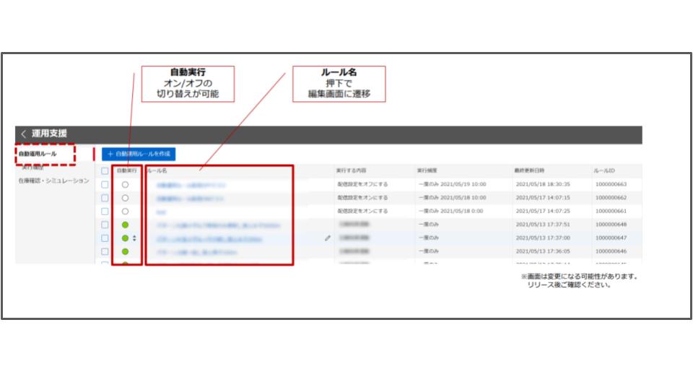Click the rule ID 1000000646
The width and height of the screenshot is (693, 390).
pyautogui.click(x=611, y=251)
